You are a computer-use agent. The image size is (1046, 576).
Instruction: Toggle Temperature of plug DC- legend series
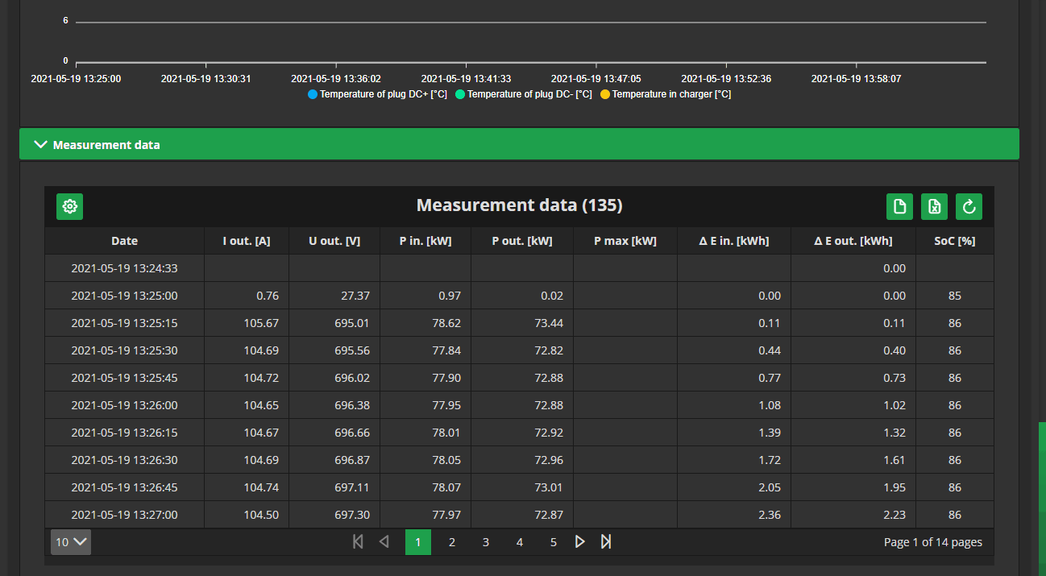click(x=524, y=94)
